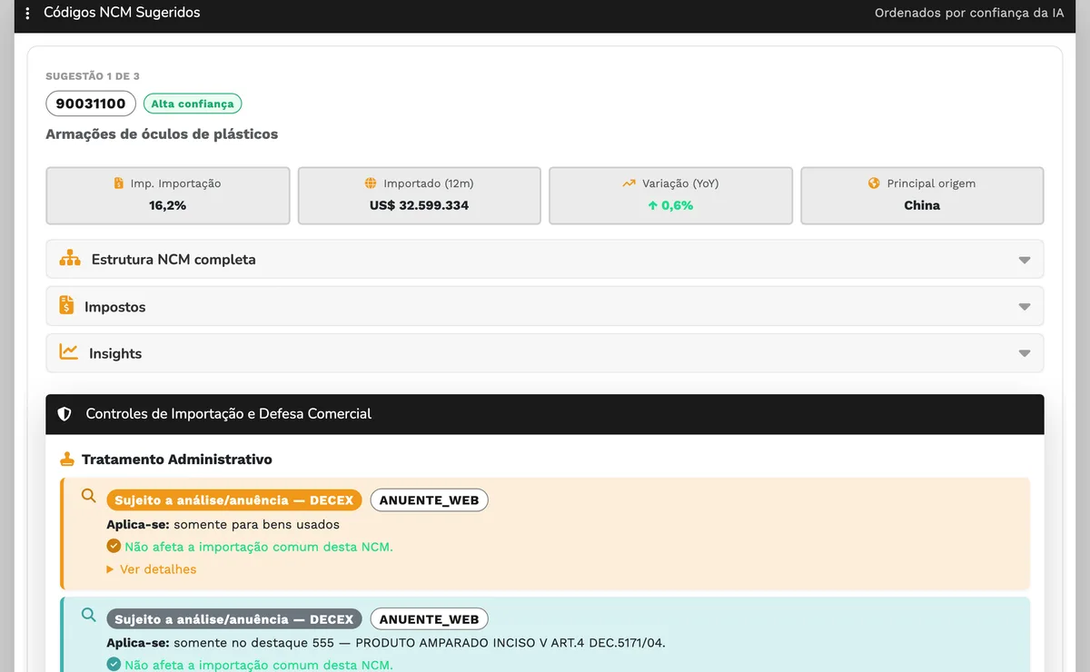This screenshot has width=1090, height=672.
Task: Click the Tratamento Administrativo heading
Action: coord(177,460)
